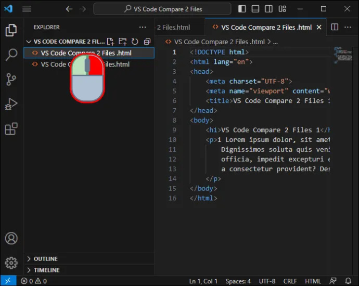Open the feedback icon in status bar

point(333,281)
